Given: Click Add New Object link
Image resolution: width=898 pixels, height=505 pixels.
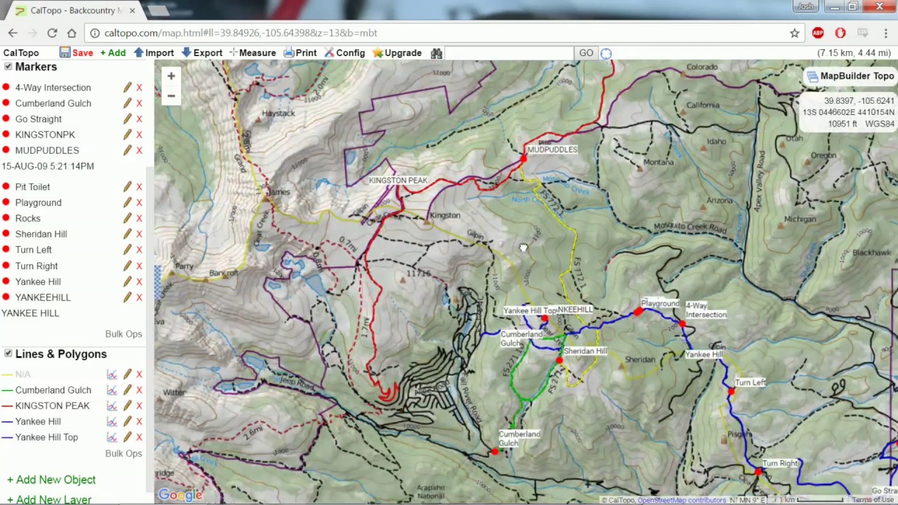Looking at the screenshot, I should pyautogui.click(x=51, y=480).
